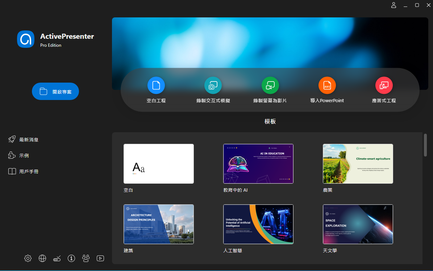
Task: Click the ActivePresenter logo
Action: (x=26, y=39)
